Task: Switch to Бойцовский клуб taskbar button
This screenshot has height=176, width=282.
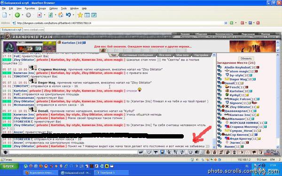Action: [77, 173]
